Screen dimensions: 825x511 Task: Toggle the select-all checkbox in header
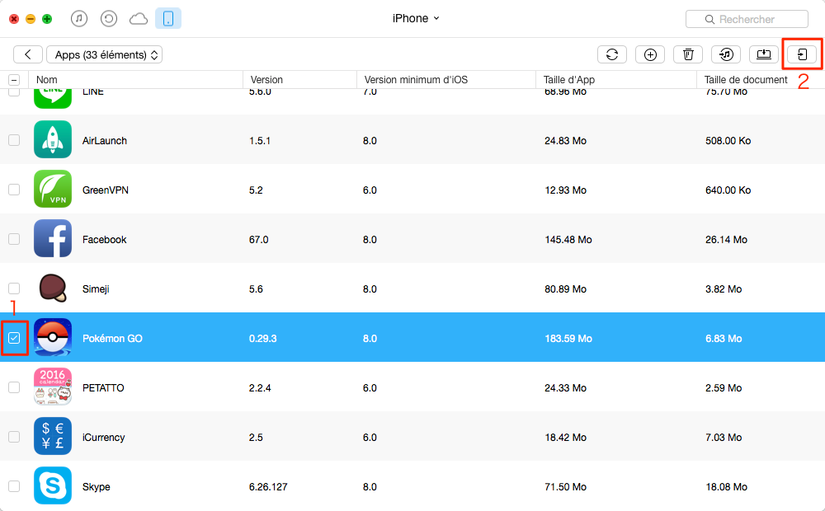click(x=14, y=80)
